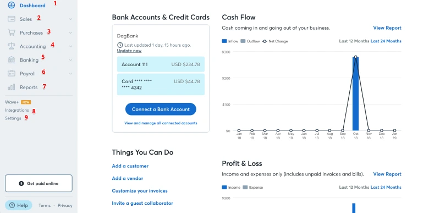
Task: Select Last 24 Months for Profit & Loss
Action: click(386, 187)
